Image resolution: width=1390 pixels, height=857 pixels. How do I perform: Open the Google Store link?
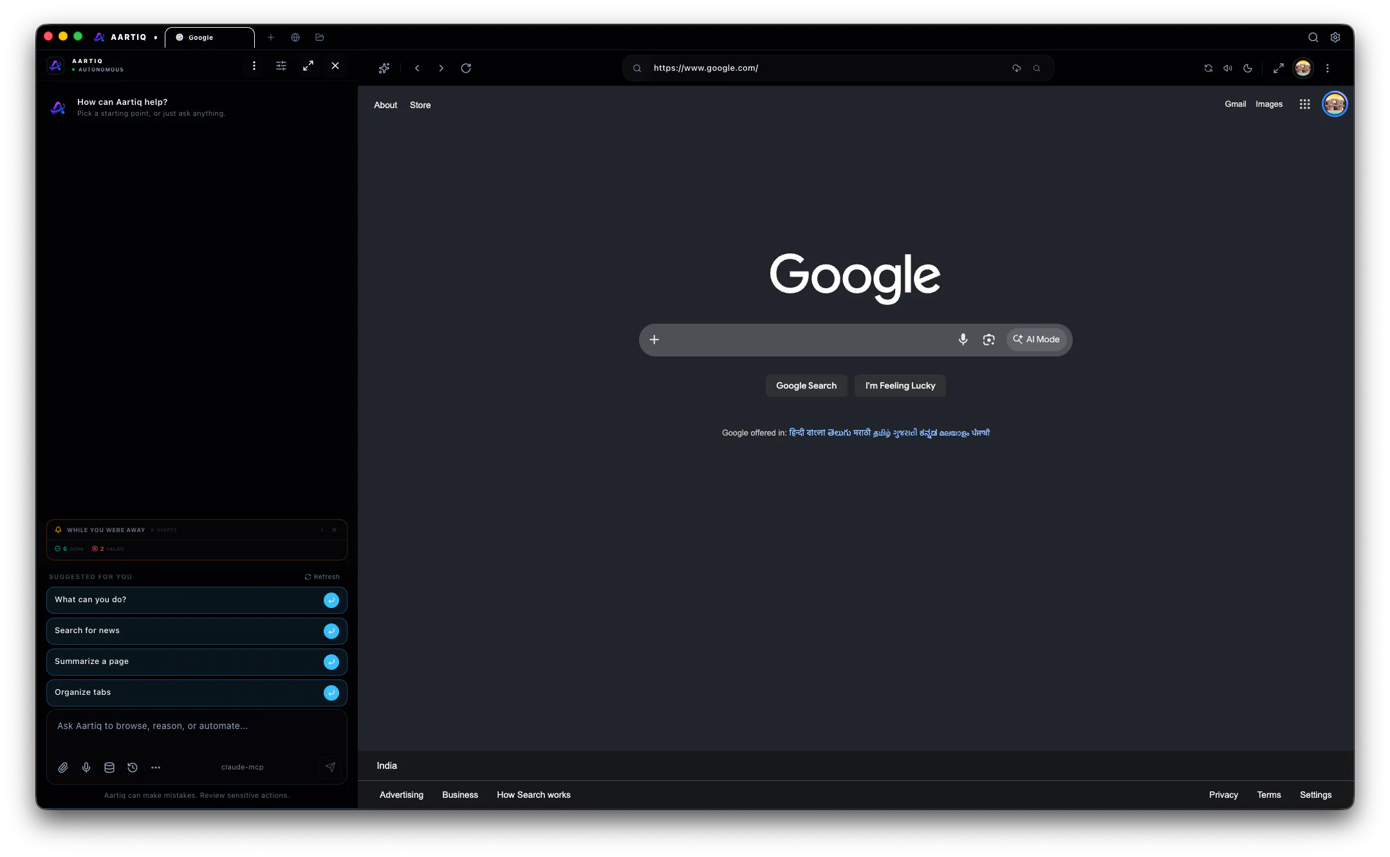tap(420, 106)
